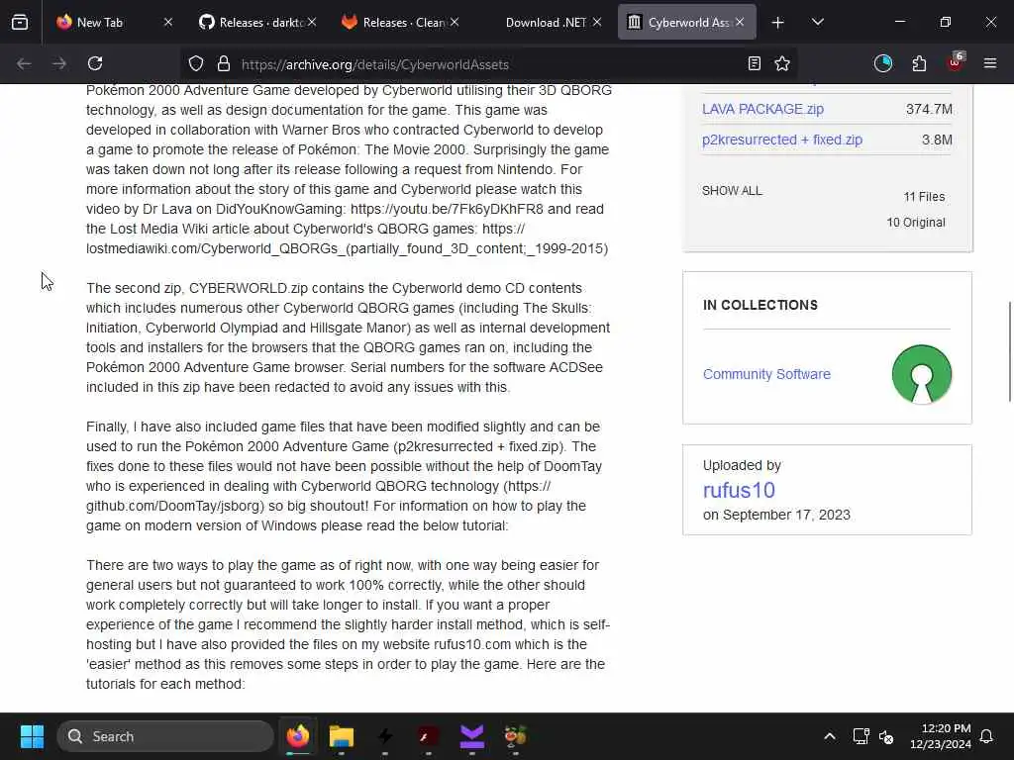Open the Extensions puzzle icon
Screen dimensions: 1014x760
pos(919,63)
